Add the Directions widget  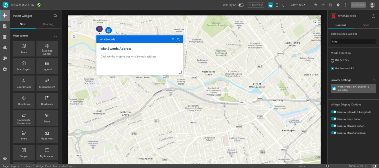pos(24,101)
